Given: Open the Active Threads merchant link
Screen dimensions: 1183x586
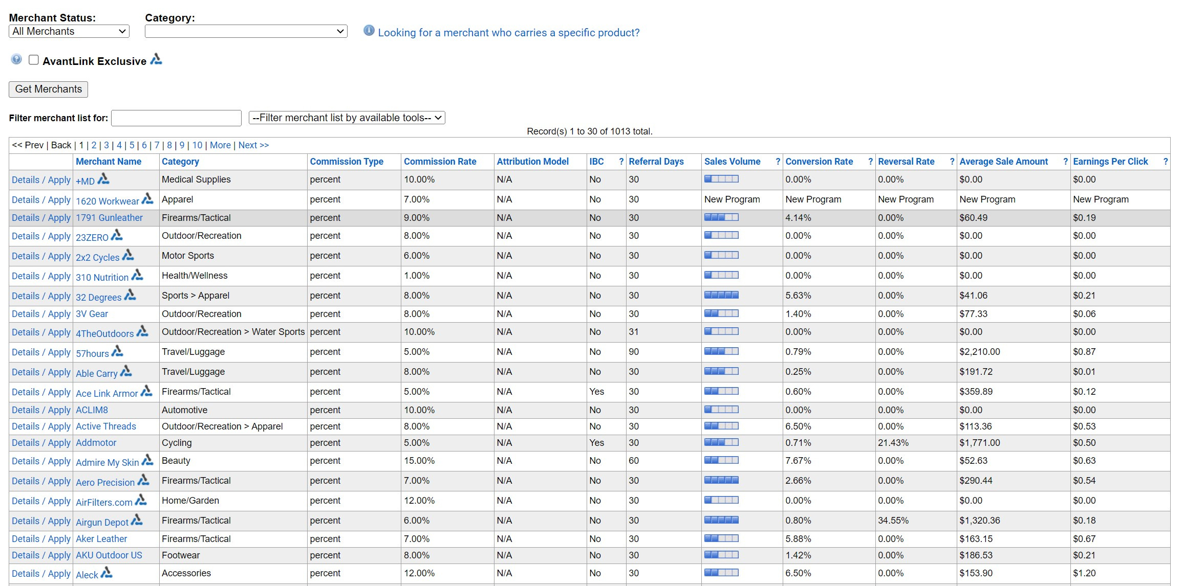Looking at the screenshot, I should (106, 426).
